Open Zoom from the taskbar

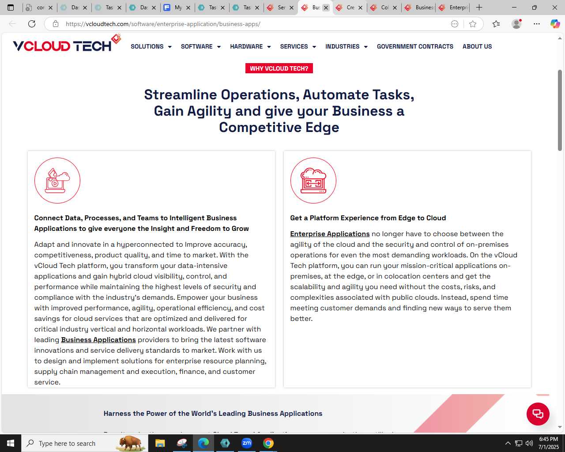[x=247, y=443]
